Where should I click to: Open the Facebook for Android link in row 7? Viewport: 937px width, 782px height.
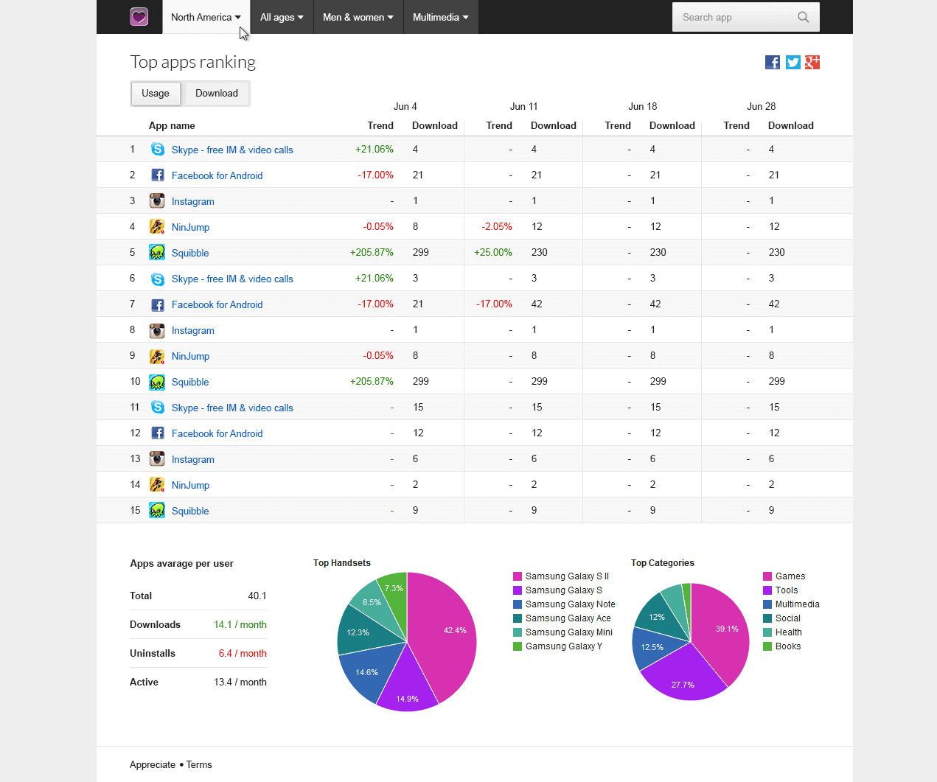[217, 304]
